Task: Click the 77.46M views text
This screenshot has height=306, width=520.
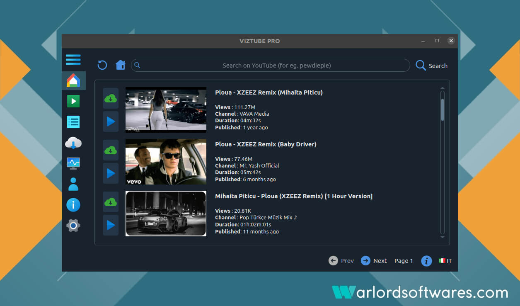Action: pos(243,159)
